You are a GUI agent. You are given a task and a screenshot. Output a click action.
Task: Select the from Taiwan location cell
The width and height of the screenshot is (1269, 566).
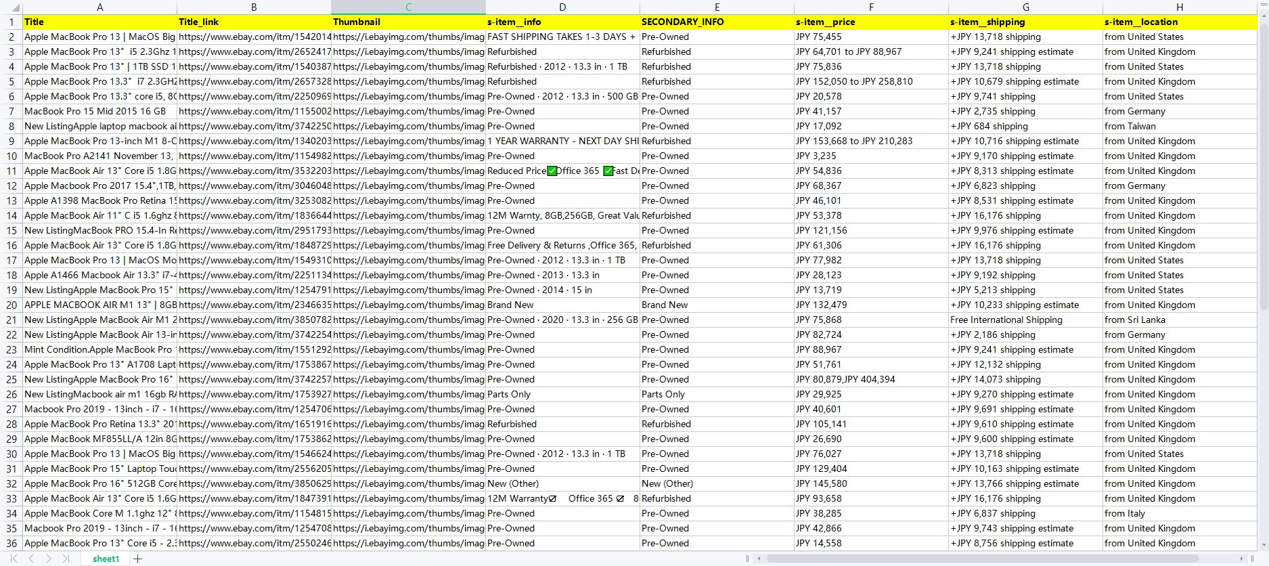[1180, 126]
